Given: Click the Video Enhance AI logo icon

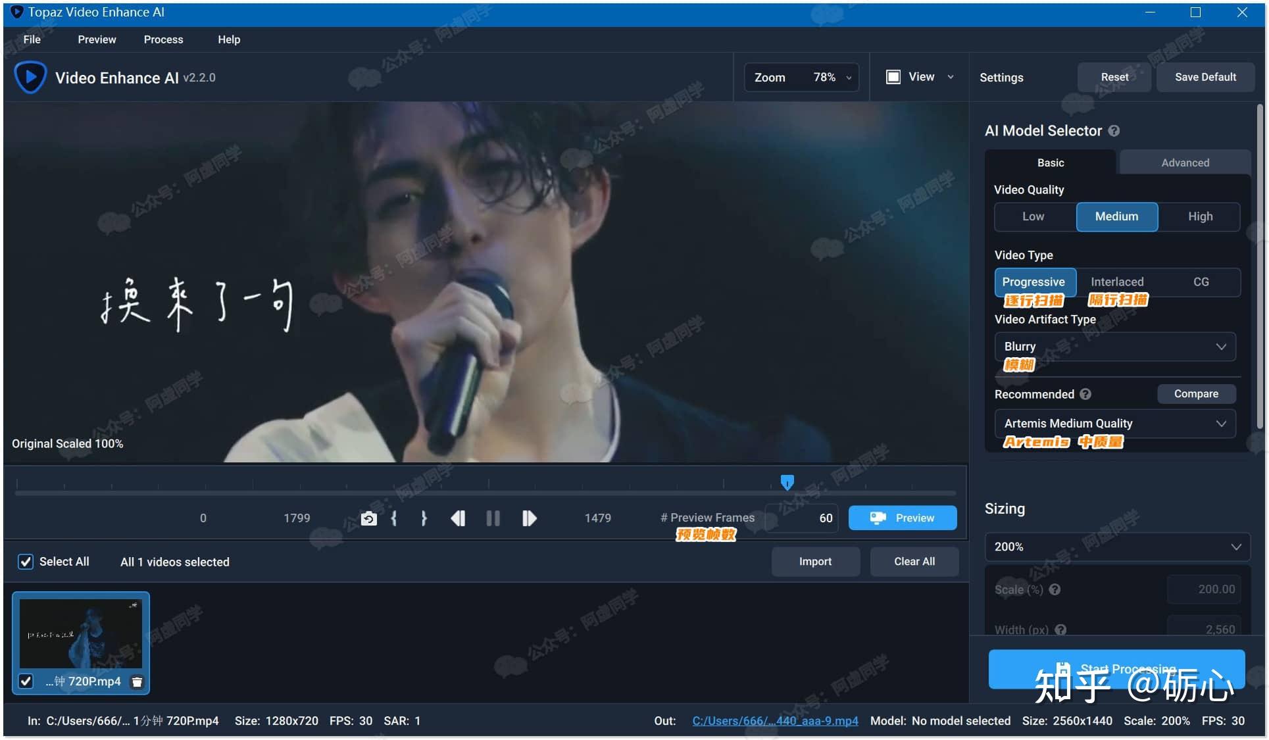Looking at the screenshot, I should (30, 77).
